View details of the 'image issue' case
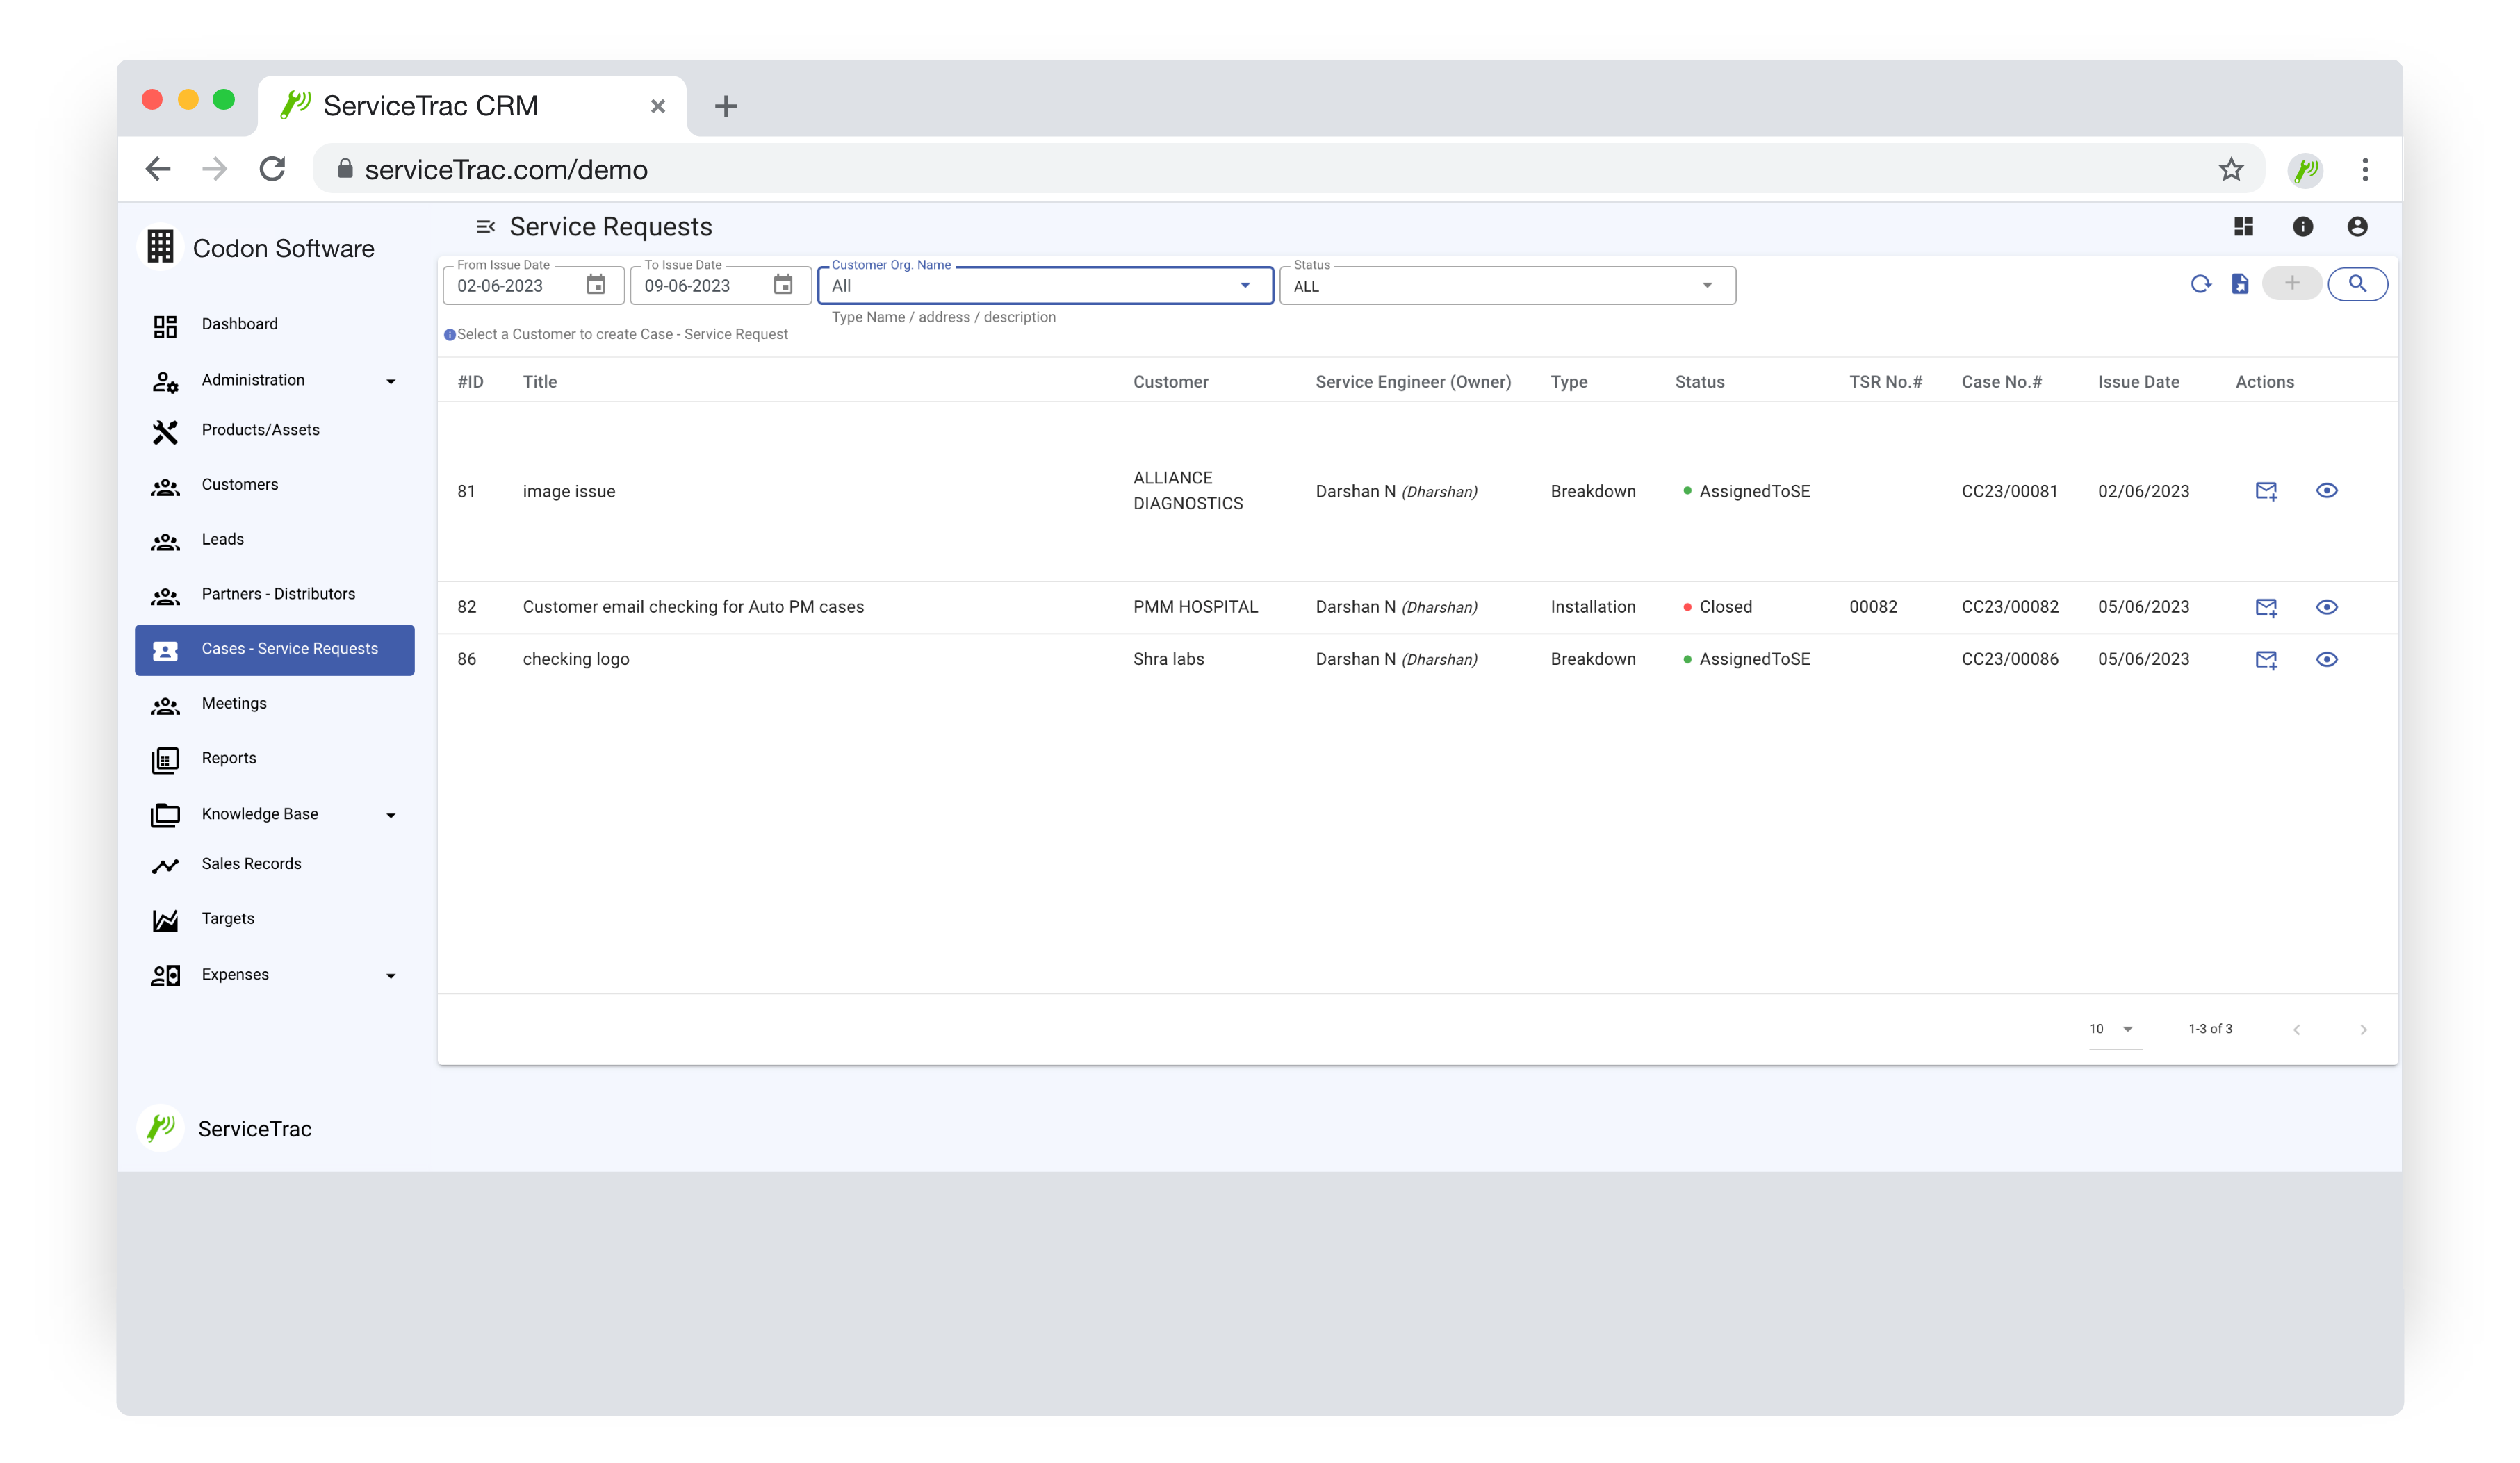Screen dimensions: 2520x1463 coord(2327,490)
